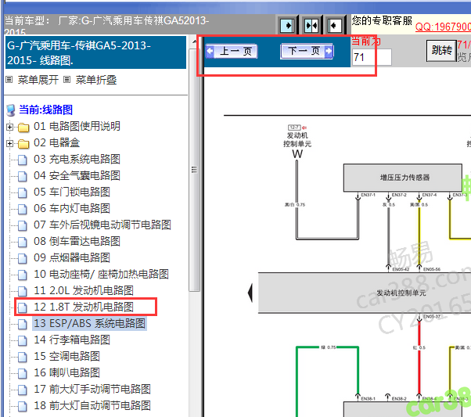
Task: Click the page icon beside 14 行李箱电路图
Action: 23,340
